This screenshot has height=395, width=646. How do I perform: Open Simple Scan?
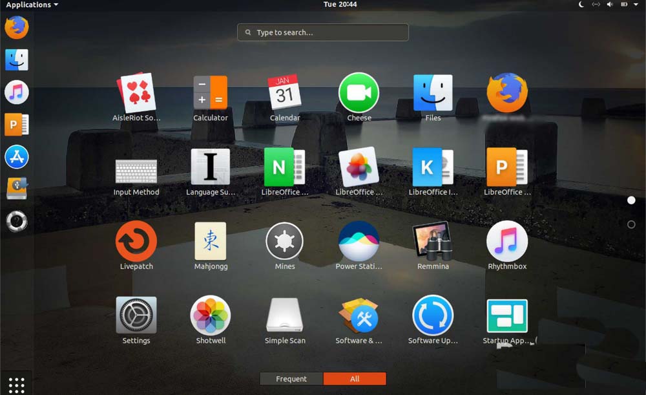pos(284,317)
